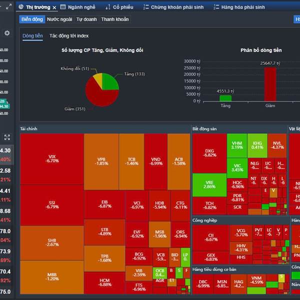This screenshot has height=300, width=300.
Task: Click the green VHM treemap tile
Action: [x=237, y=145]
